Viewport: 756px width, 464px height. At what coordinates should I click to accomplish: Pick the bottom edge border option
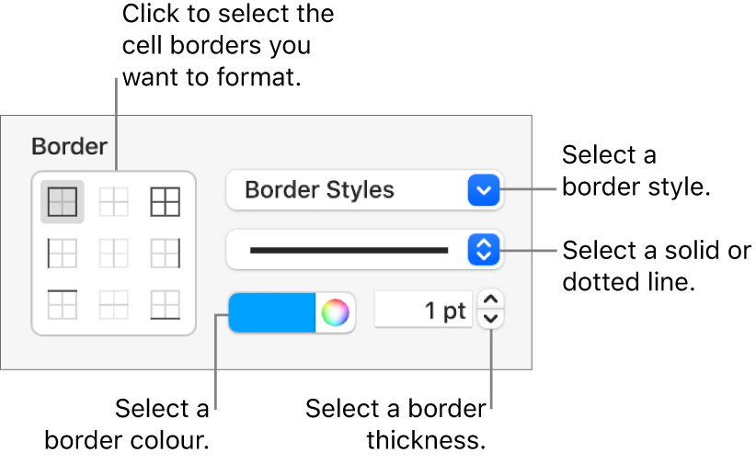(165, 303)
